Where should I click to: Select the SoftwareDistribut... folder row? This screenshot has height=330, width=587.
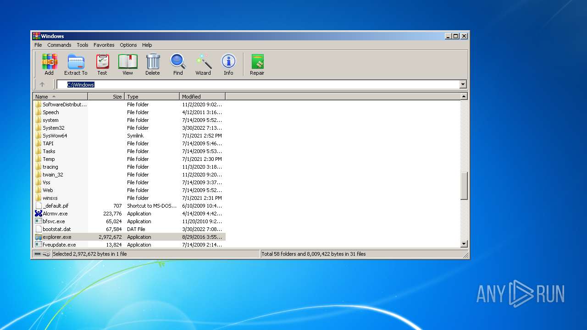tap(129, 104)
